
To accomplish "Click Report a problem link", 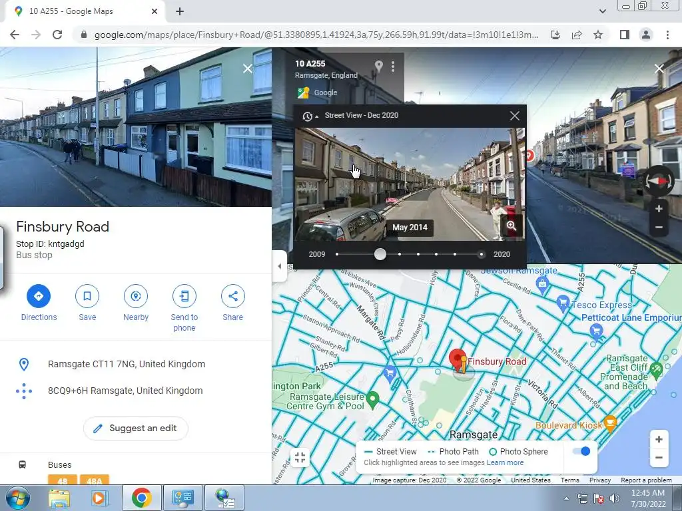I will (x=646, y=480).
